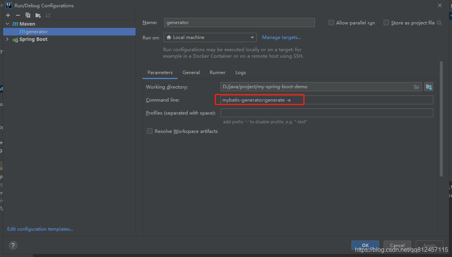Switch to the General tab
Viewport: 452px width, 257px height.
191,73
